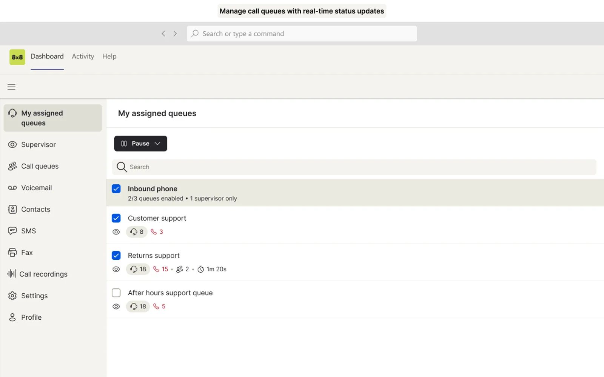The height and width of the screenshot is (377, 604).
Task: Click the 18 agents badge for Returns support
Action: (x=138, y=269)
